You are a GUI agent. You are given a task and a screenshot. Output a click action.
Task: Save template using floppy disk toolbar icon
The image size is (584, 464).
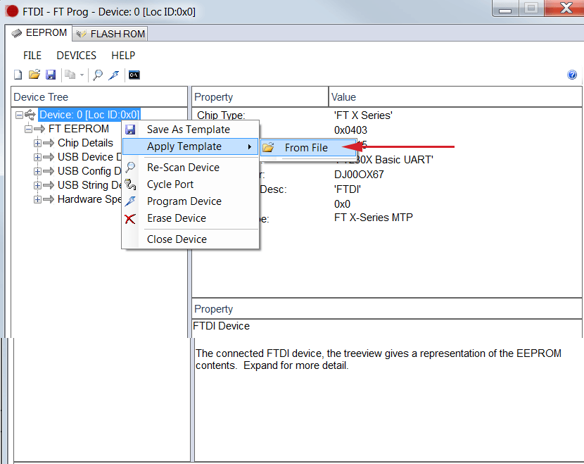pos(51,75)
